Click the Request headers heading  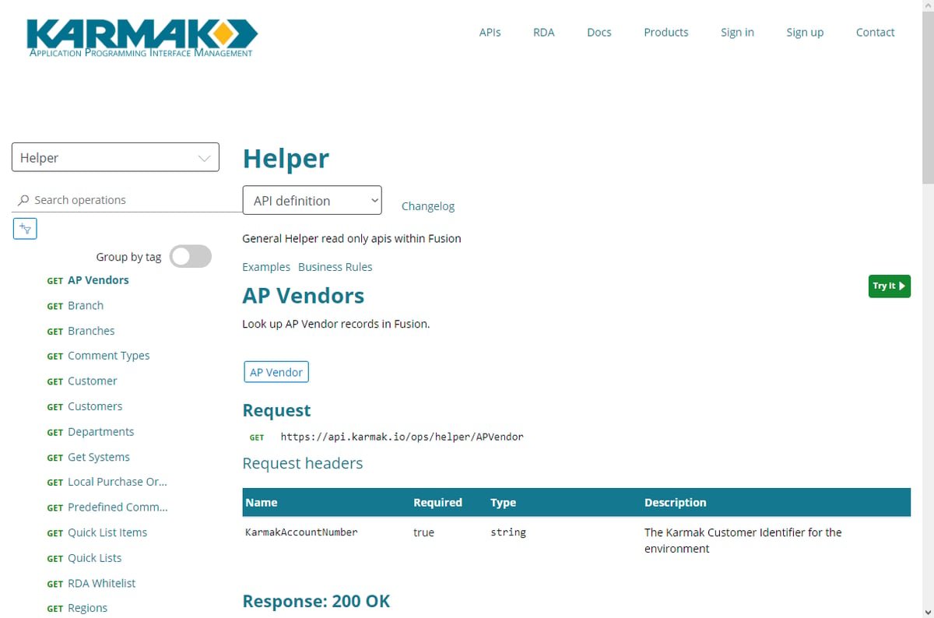tap(303, 463)
